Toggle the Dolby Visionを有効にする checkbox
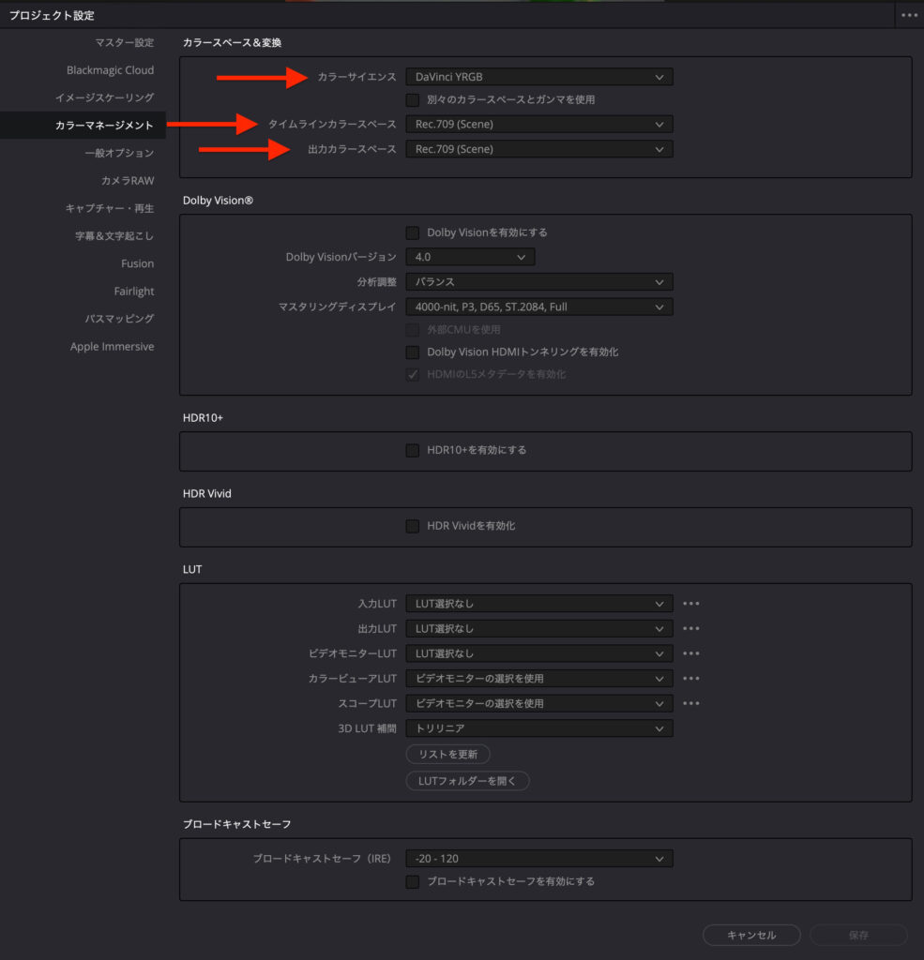Viewport: 924px width, 960px height. tap(413, 232)
